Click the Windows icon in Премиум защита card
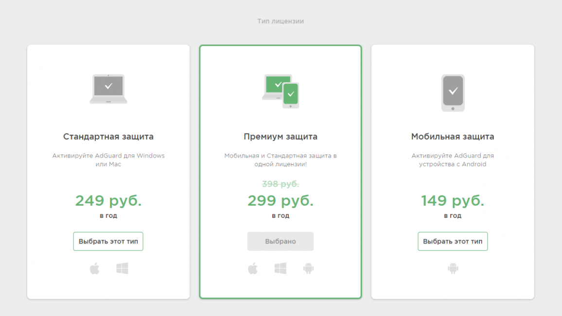 pyautogui.click(x=281, y=268)
